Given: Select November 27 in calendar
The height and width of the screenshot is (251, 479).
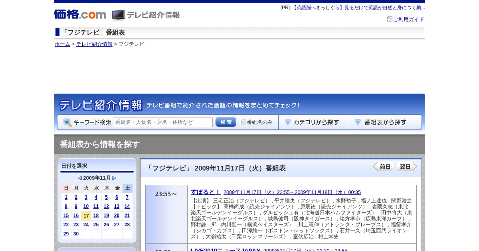Looking at the screenshot, I should 117,225.
